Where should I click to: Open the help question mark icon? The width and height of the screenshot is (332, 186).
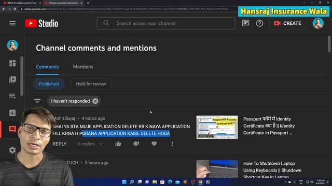[259, 23]
